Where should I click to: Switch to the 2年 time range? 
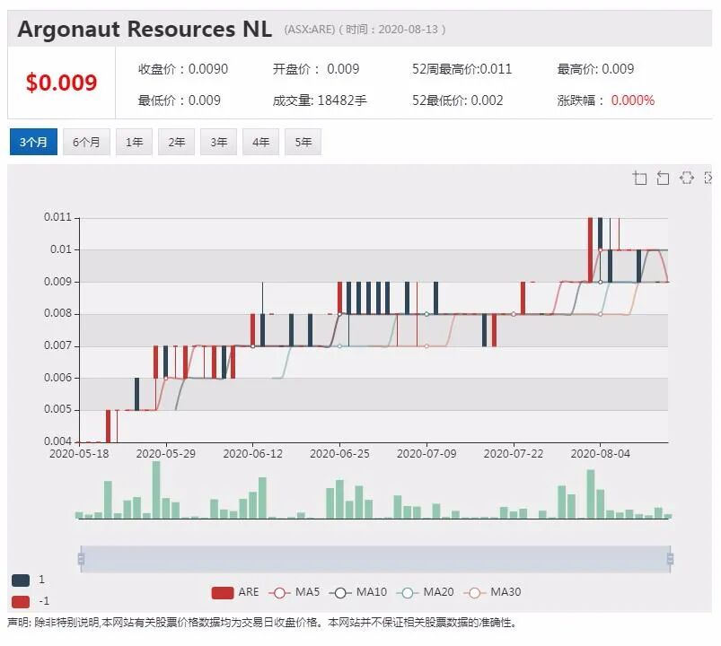click(176, 142)
